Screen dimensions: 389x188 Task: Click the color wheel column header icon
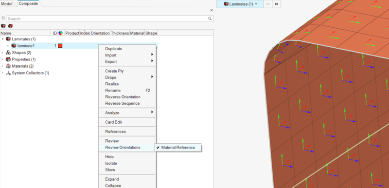pos(60,33)
